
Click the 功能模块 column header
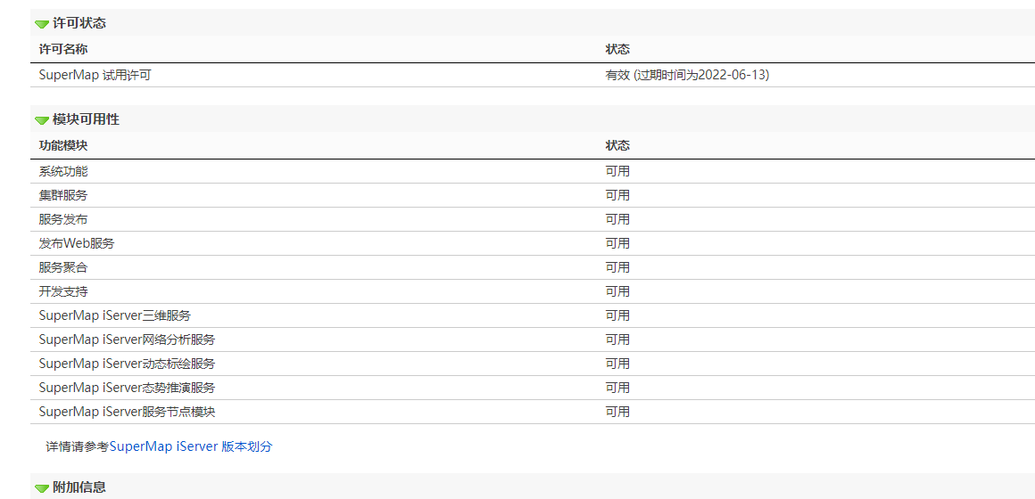tap(63, 145)
